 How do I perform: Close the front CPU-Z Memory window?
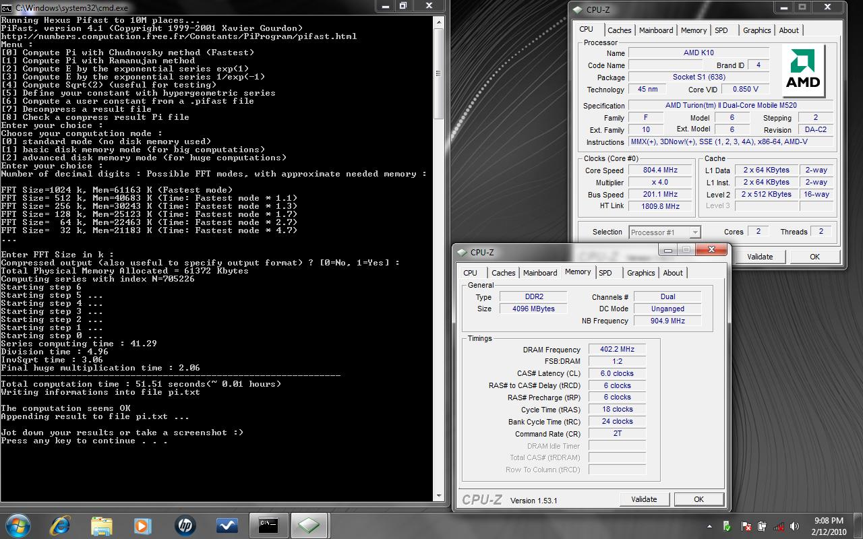711,249
